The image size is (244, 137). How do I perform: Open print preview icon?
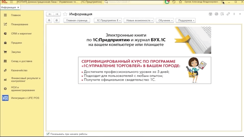click(222, 14)
